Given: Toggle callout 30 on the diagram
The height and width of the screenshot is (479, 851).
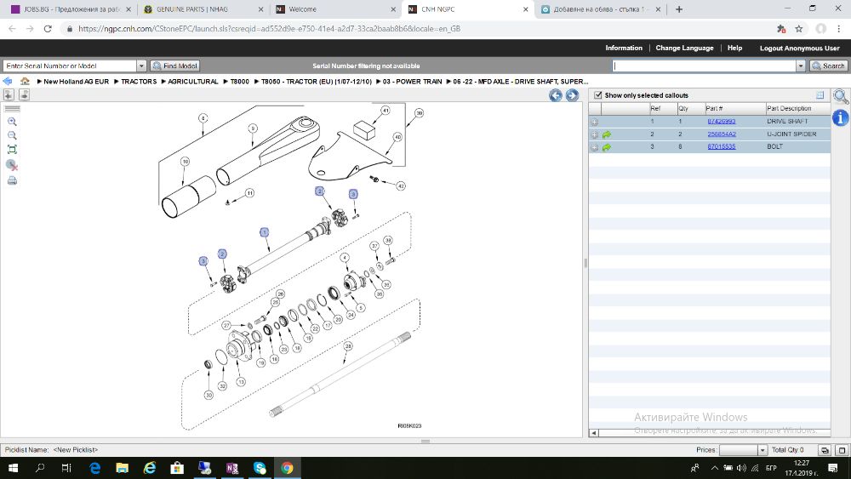Looking at the screenshot, I should coord(208,395).
